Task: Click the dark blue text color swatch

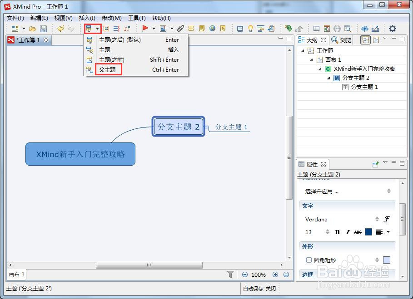Action: [x=368, y=232]
